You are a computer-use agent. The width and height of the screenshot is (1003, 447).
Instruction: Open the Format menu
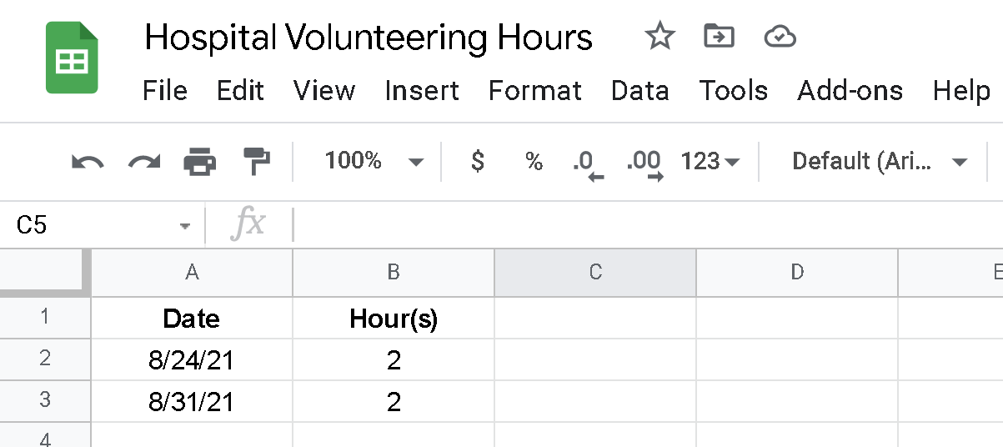tap(535, 90)
